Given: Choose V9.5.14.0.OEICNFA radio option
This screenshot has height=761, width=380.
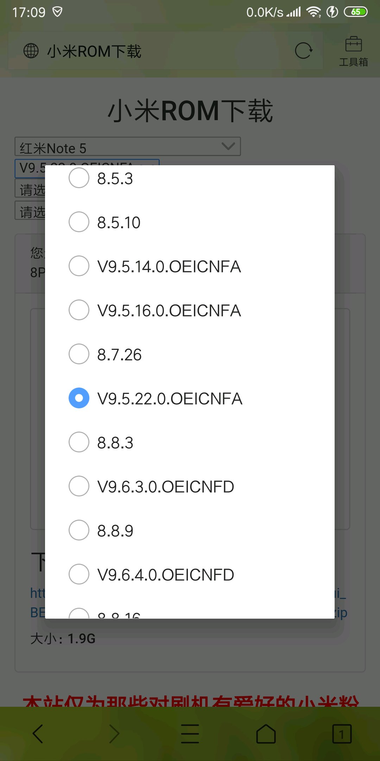Looking at the screenshot, I should point(190,266).
